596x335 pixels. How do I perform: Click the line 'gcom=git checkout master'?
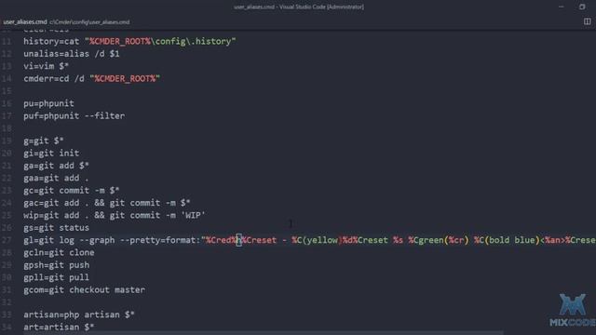(84, 290)
